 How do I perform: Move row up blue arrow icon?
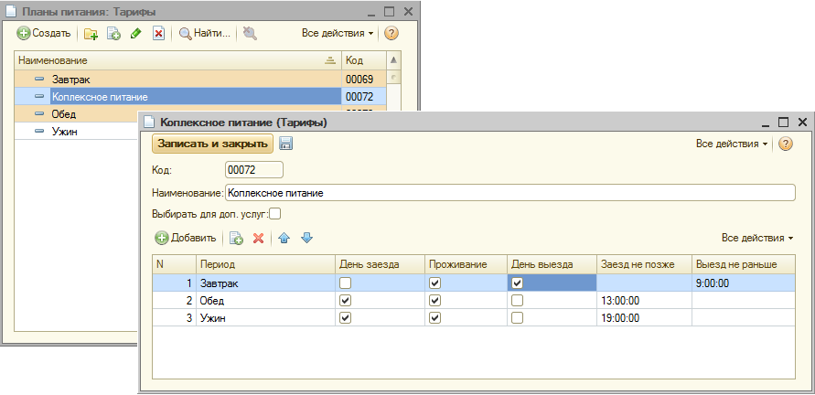click(284, 238)
